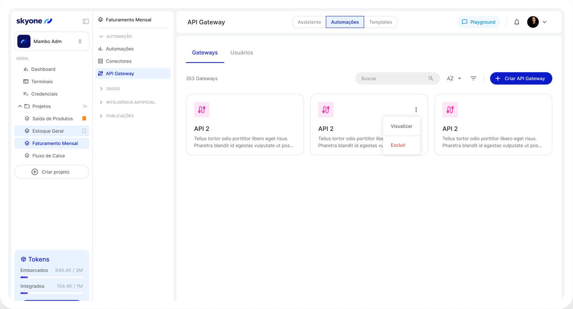Viewport: 573px width, 309px height.
Task: Open the Dashboard section in sidebar
Action: pyautogui.click(x=43, y=69)
